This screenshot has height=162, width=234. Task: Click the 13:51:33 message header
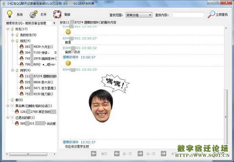(x=80, y=70)
